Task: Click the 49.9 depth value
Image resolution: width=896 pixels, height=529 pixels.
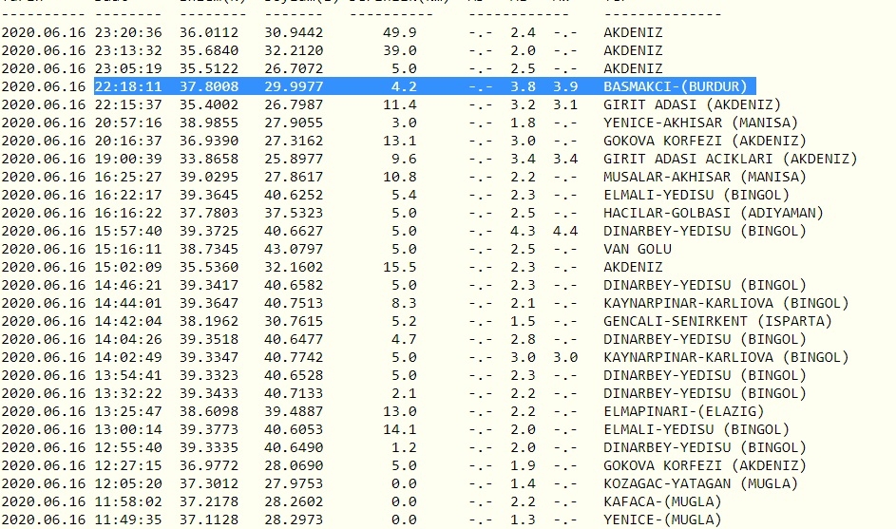Action: point(398,32)
